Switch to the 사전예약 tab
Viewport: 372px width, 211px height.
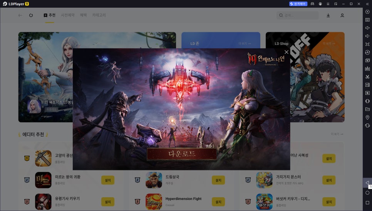coord(68,15)
